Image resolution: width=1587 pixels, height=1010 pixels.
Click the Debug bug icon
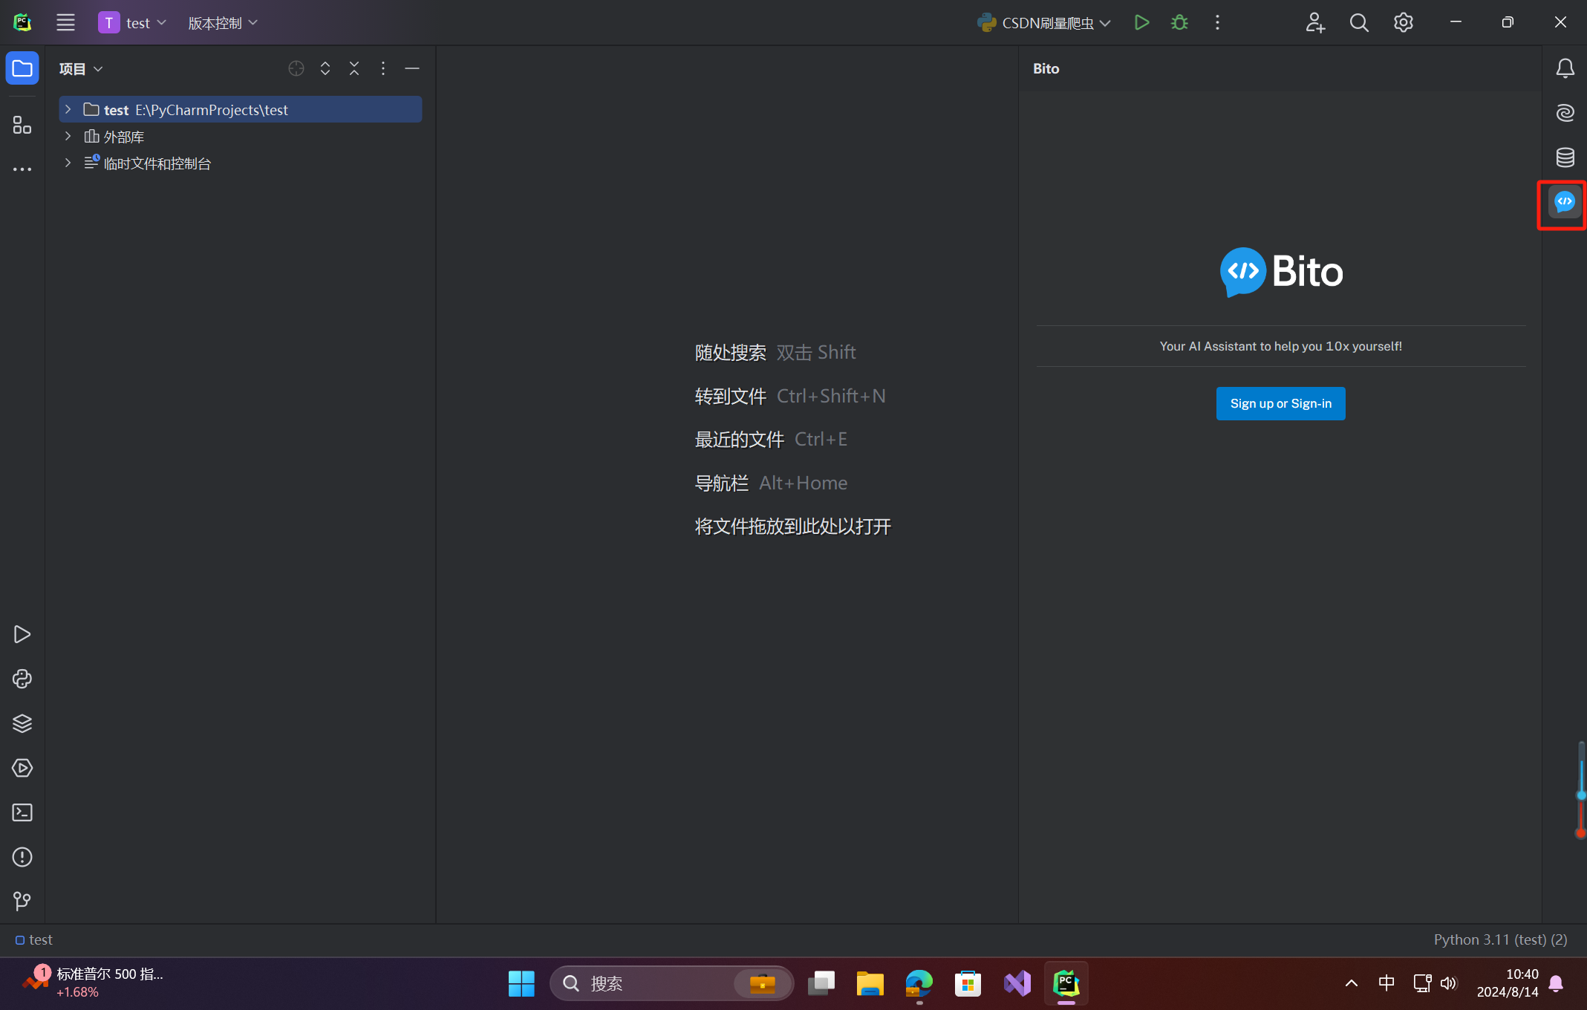(1179, 23)
